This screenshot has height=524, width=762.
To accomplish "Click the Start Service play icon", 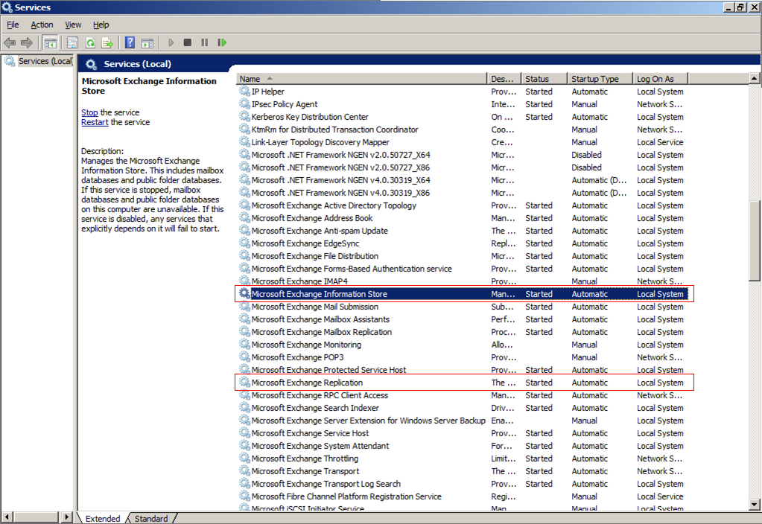I will [171, 42].
